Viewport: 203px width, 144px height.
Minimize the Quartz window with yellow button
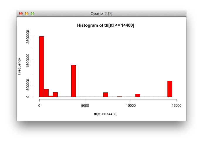pyautogui.click(x=27, y=13)
